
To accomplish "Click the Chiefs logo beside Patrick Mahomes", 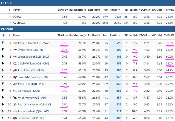I will [x=15, y=105].
